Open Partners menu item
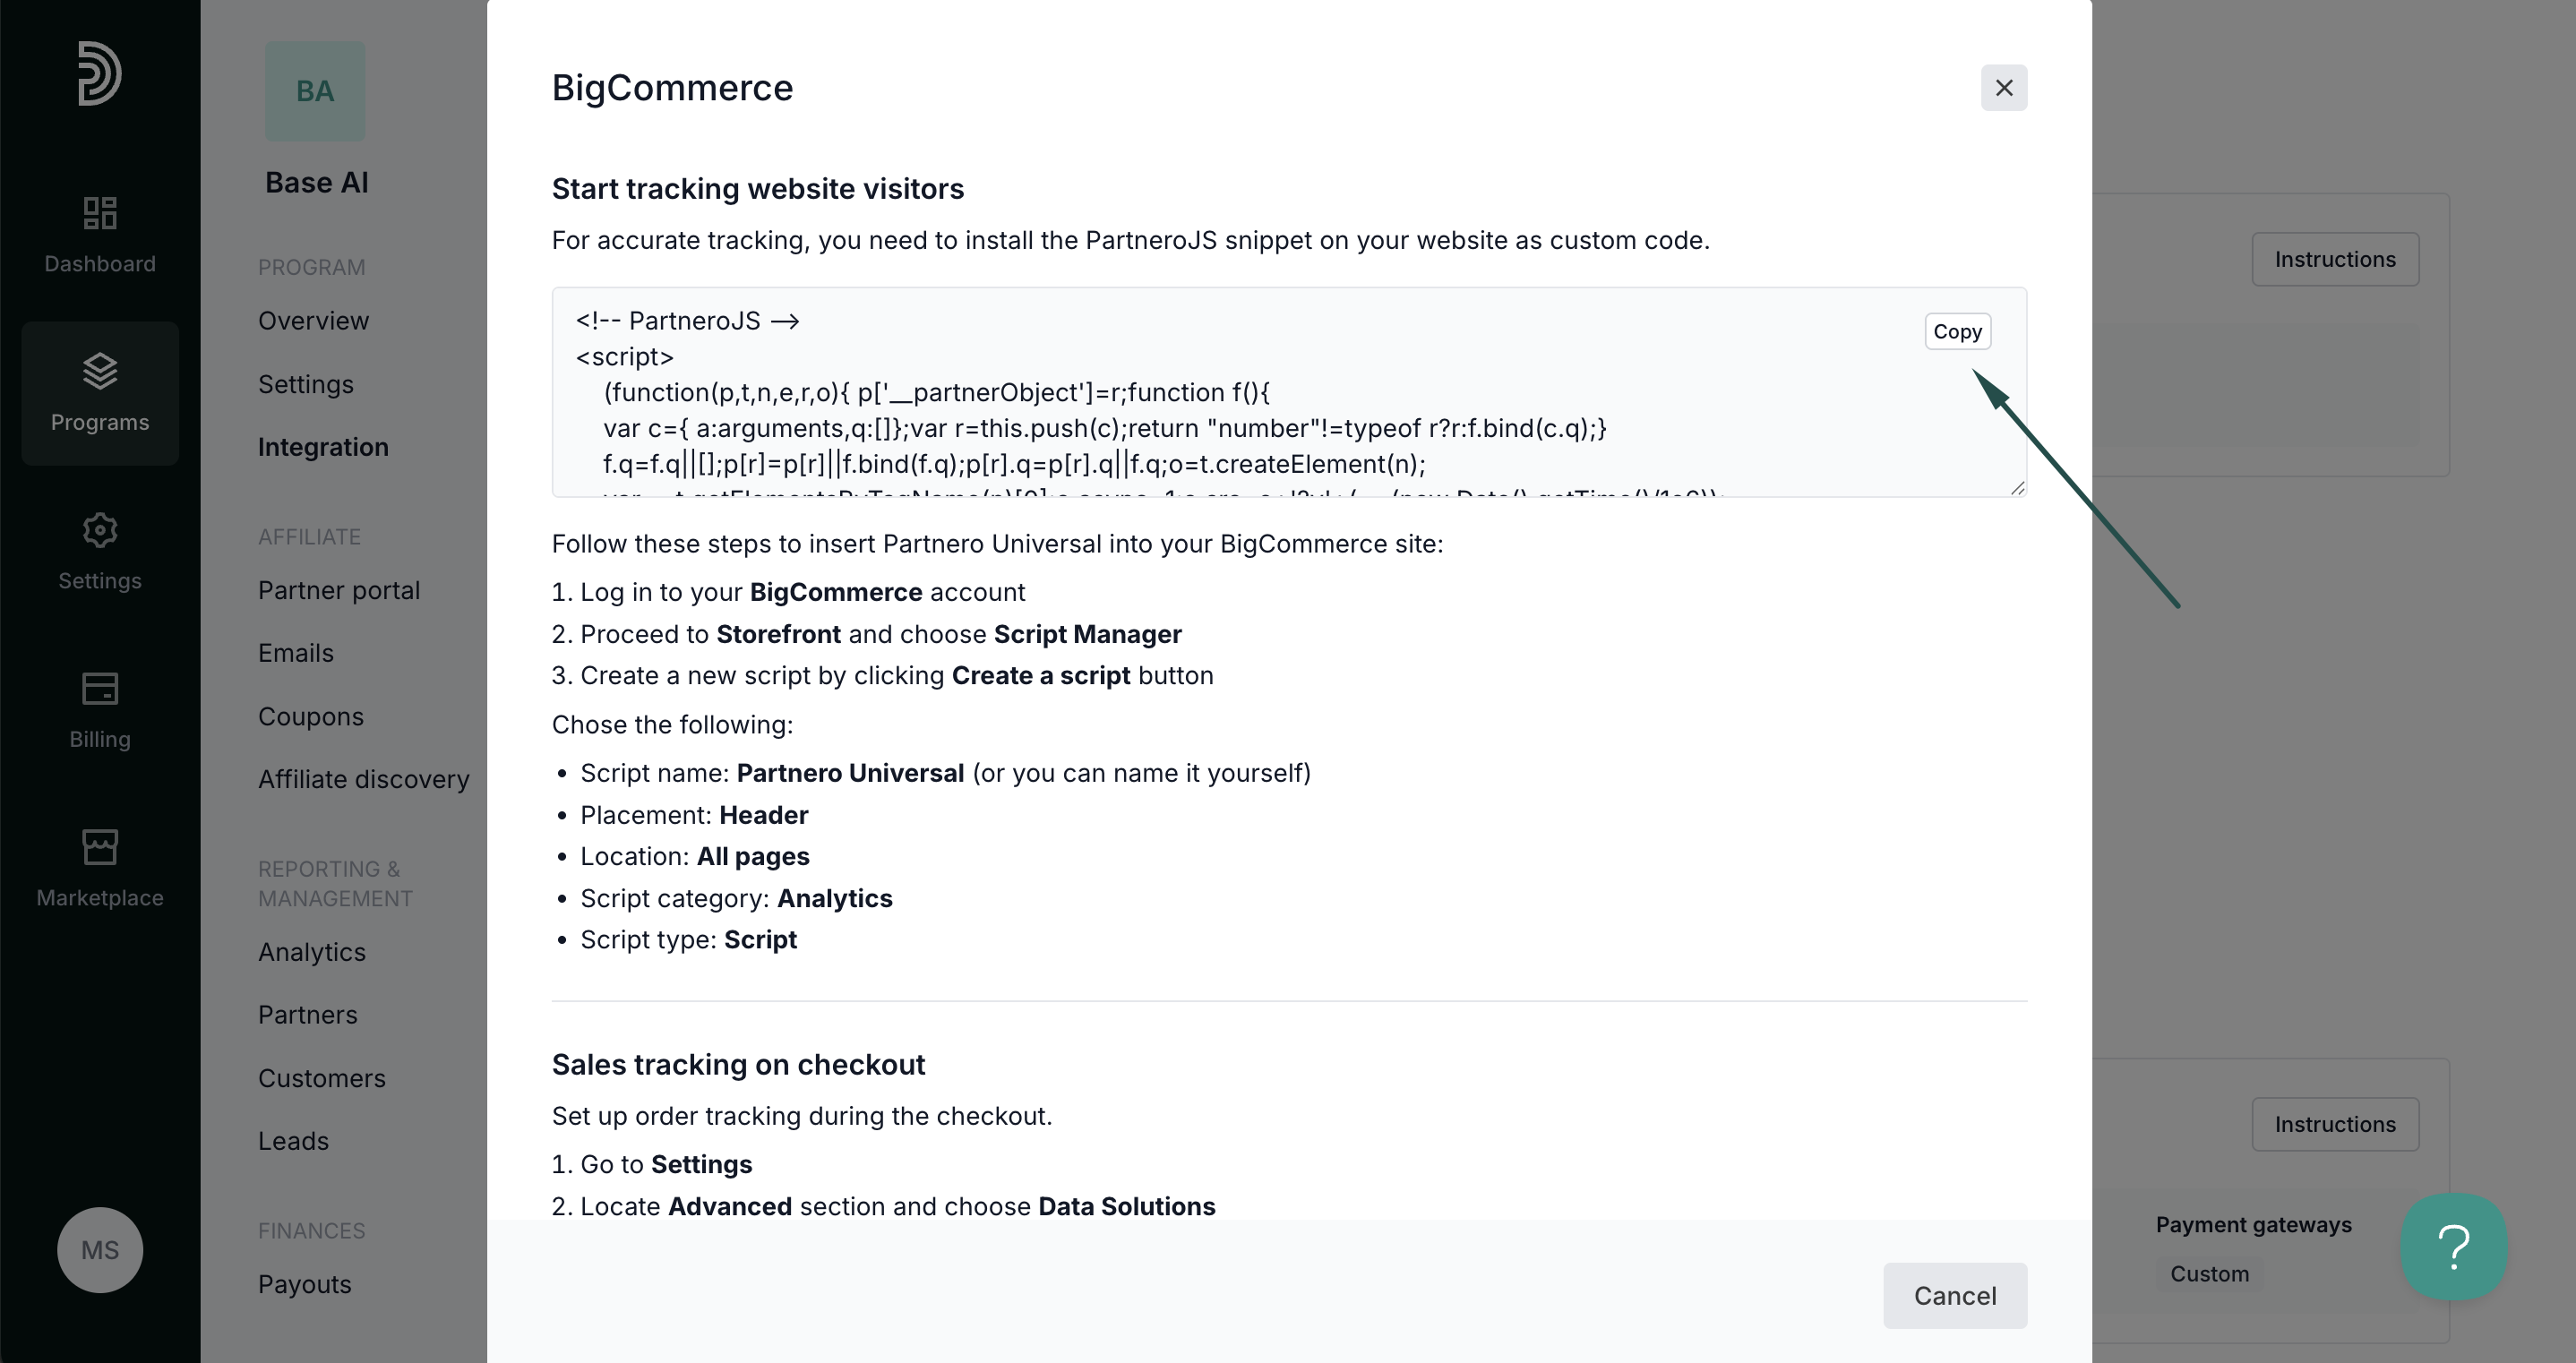 308,1015
